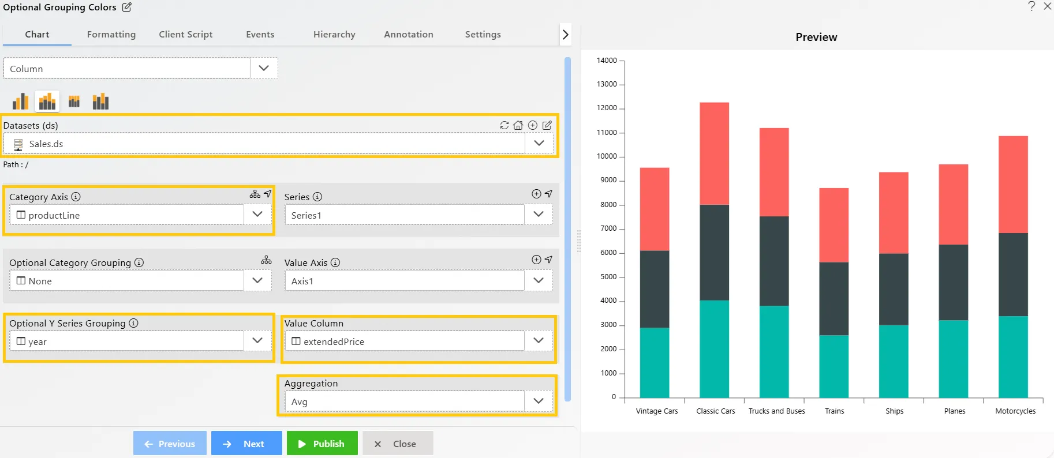Expand the Aggregation dropdown showing Avg

click(539, 401)
